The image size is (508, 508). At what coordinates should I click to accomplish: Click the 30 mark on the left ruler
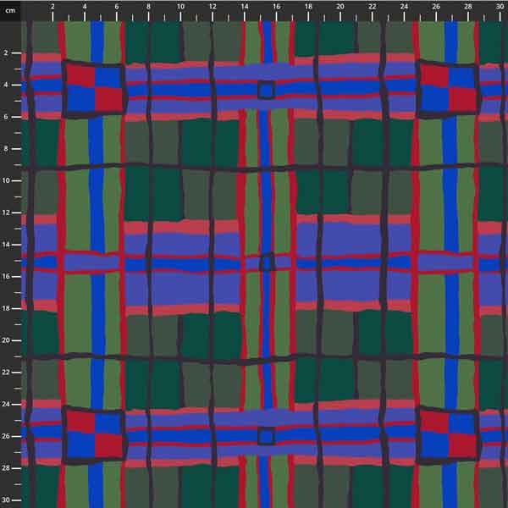pos(7,499)
